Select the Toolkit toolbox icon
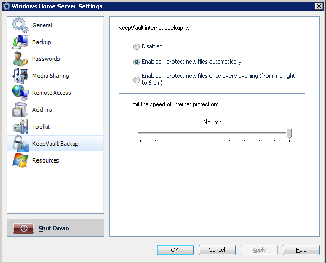This screenshot has height=263, width=326. point(20,127)
